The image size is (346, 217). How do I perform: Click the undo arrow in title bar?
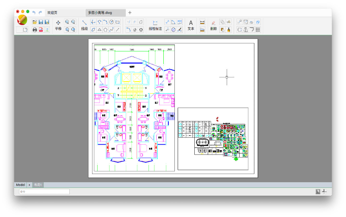coord(34,13)
